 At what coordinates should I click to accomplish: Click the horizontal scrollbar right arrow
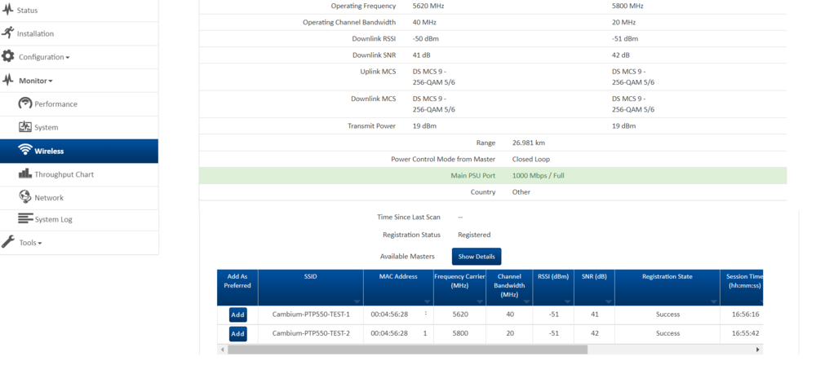coord(758,350)
